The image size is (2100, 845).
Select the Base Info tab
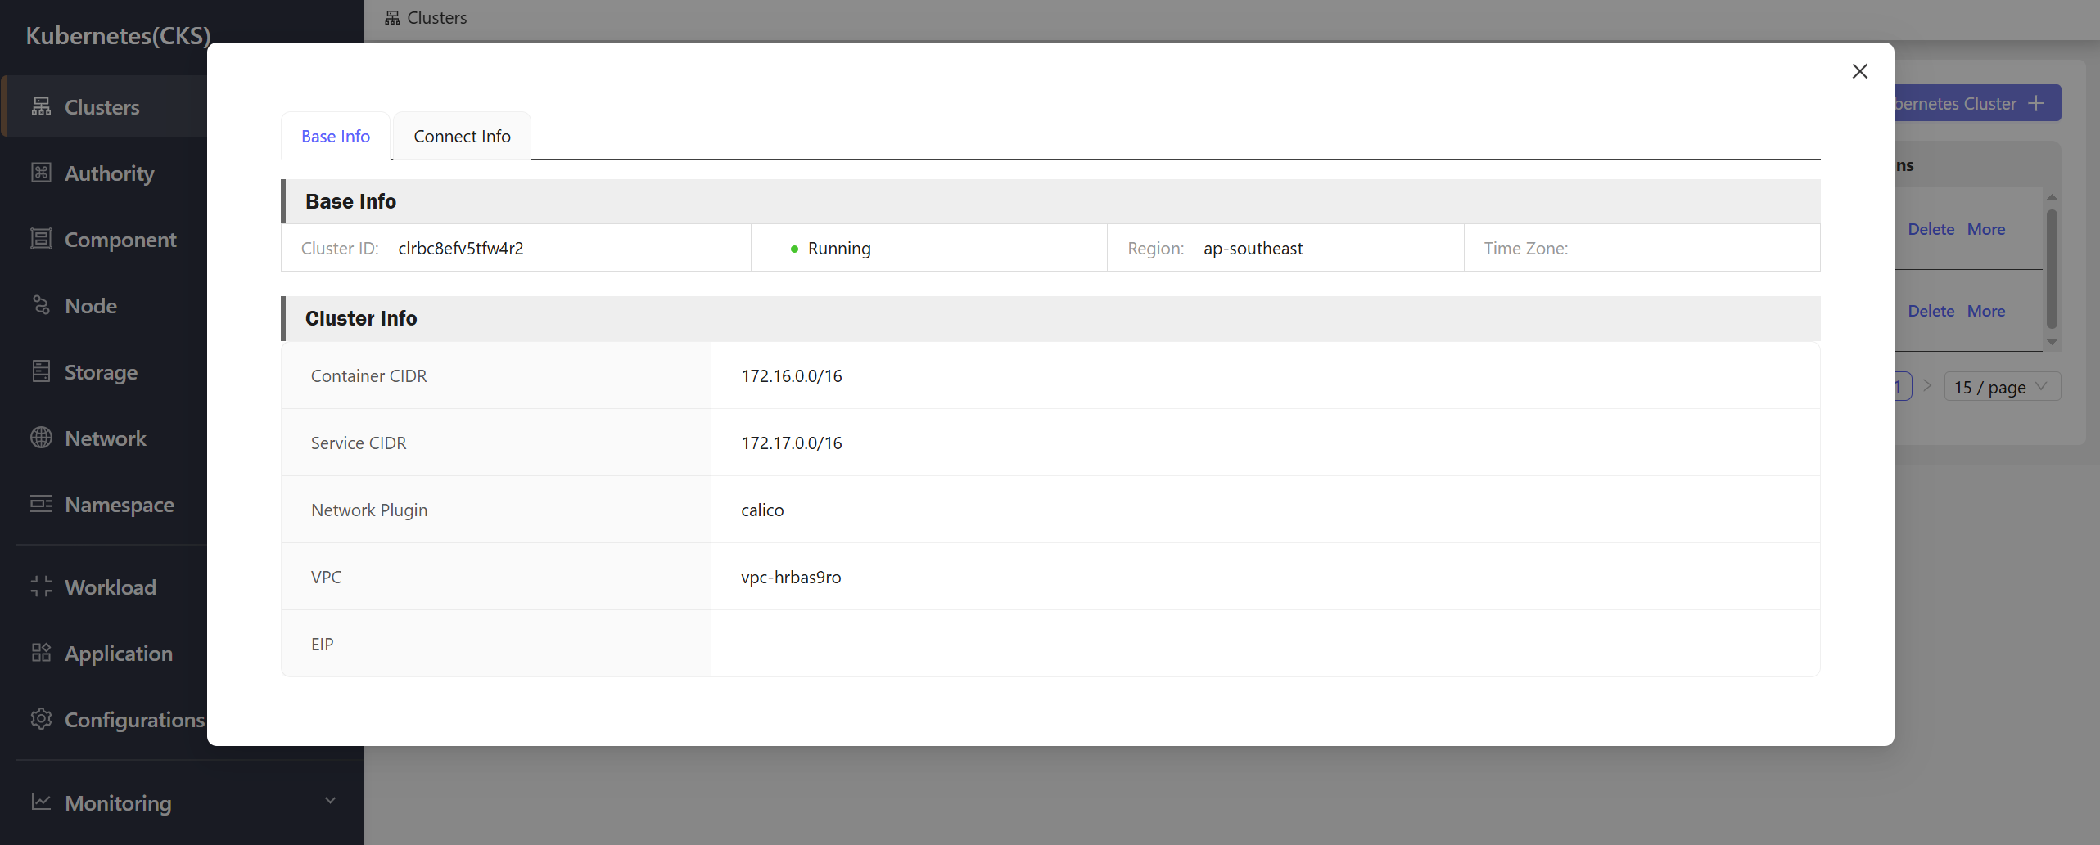[336, 136]
